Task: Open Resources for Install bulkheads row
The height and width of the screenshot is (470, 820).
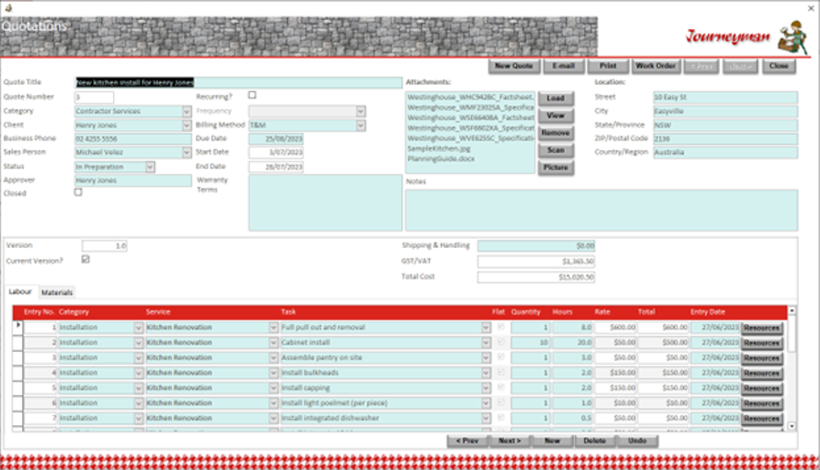Action: point(762,373)
